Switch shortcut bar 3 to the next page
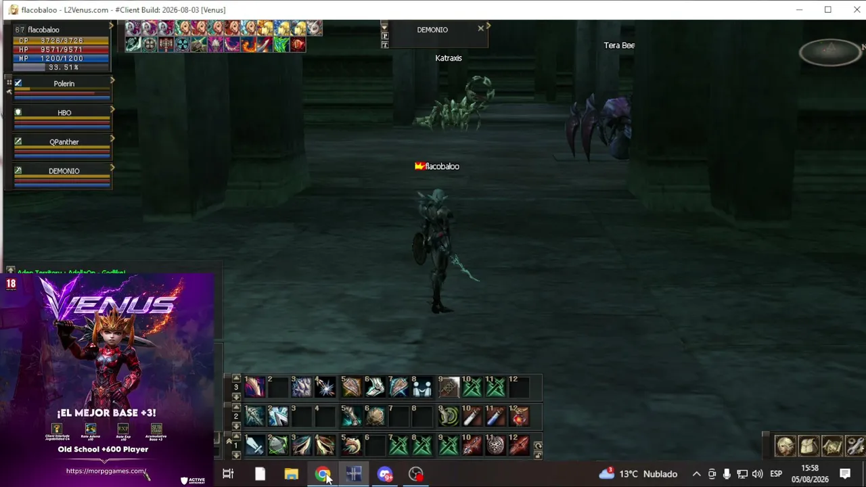Viewport: 866px width, 487px height. pos(236,397)
